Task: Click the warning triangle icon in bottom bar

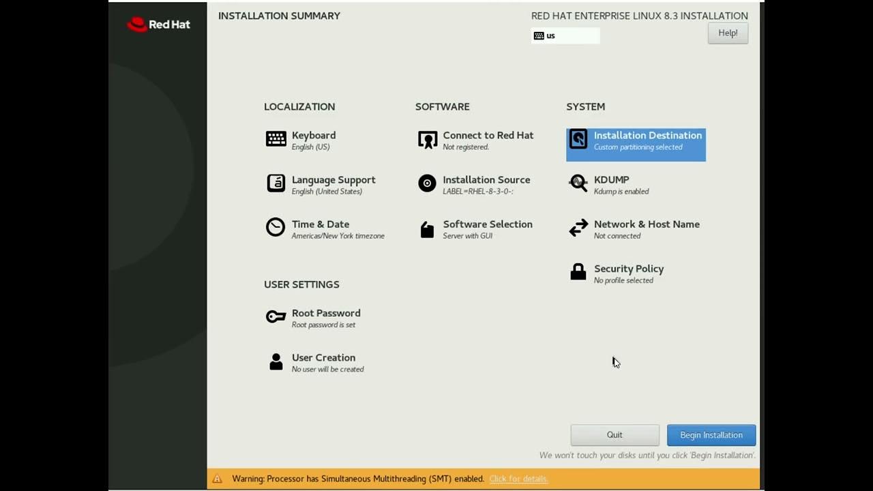Action: pos(217,479)
